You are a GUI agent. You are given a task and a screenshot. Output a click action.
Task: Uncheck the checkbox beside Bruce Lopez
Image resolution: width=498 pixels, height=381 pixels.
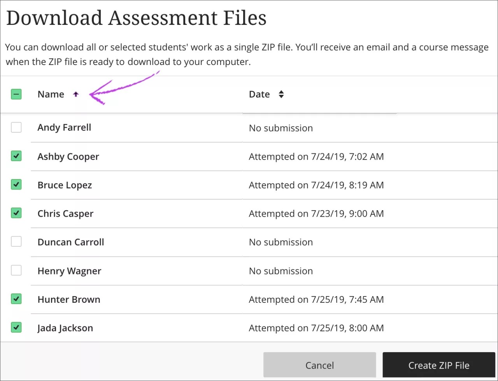pos(16,184)
